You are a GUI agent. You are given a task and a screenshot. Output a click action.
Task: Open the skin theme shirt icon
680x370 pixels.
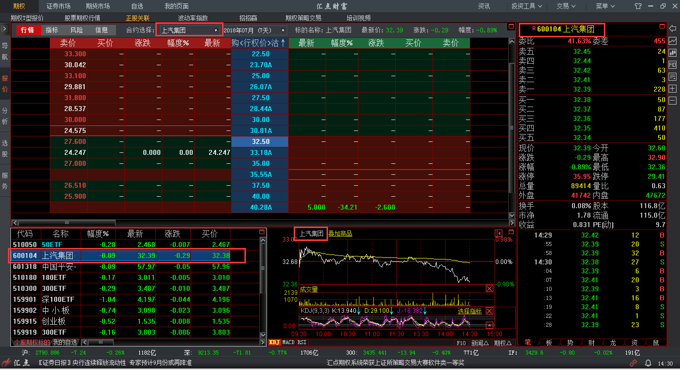coord(638,6)
